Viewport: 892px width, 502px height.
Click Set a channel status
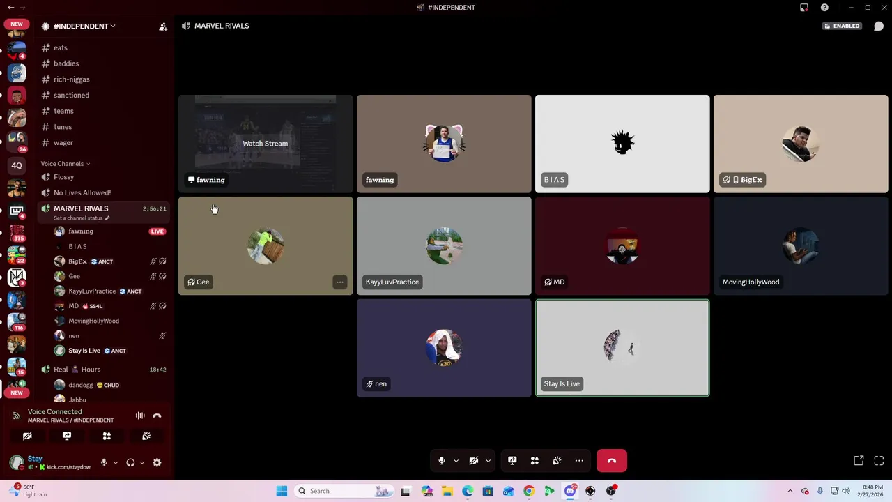click(x=81, y=218)
